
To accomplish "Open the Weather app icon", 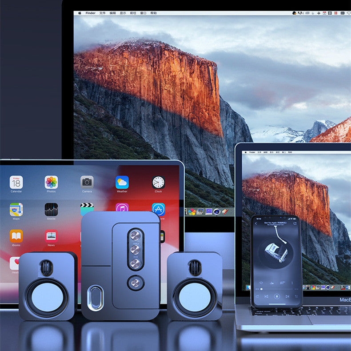I will pos(122,182).
